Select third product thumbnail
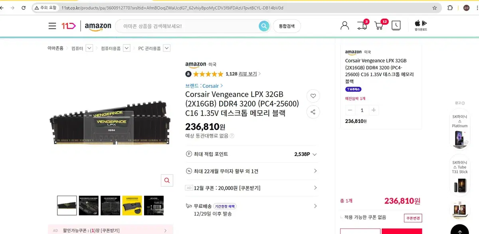The height and width of the screenshot is (234, 479). click(x=110, y=205)
